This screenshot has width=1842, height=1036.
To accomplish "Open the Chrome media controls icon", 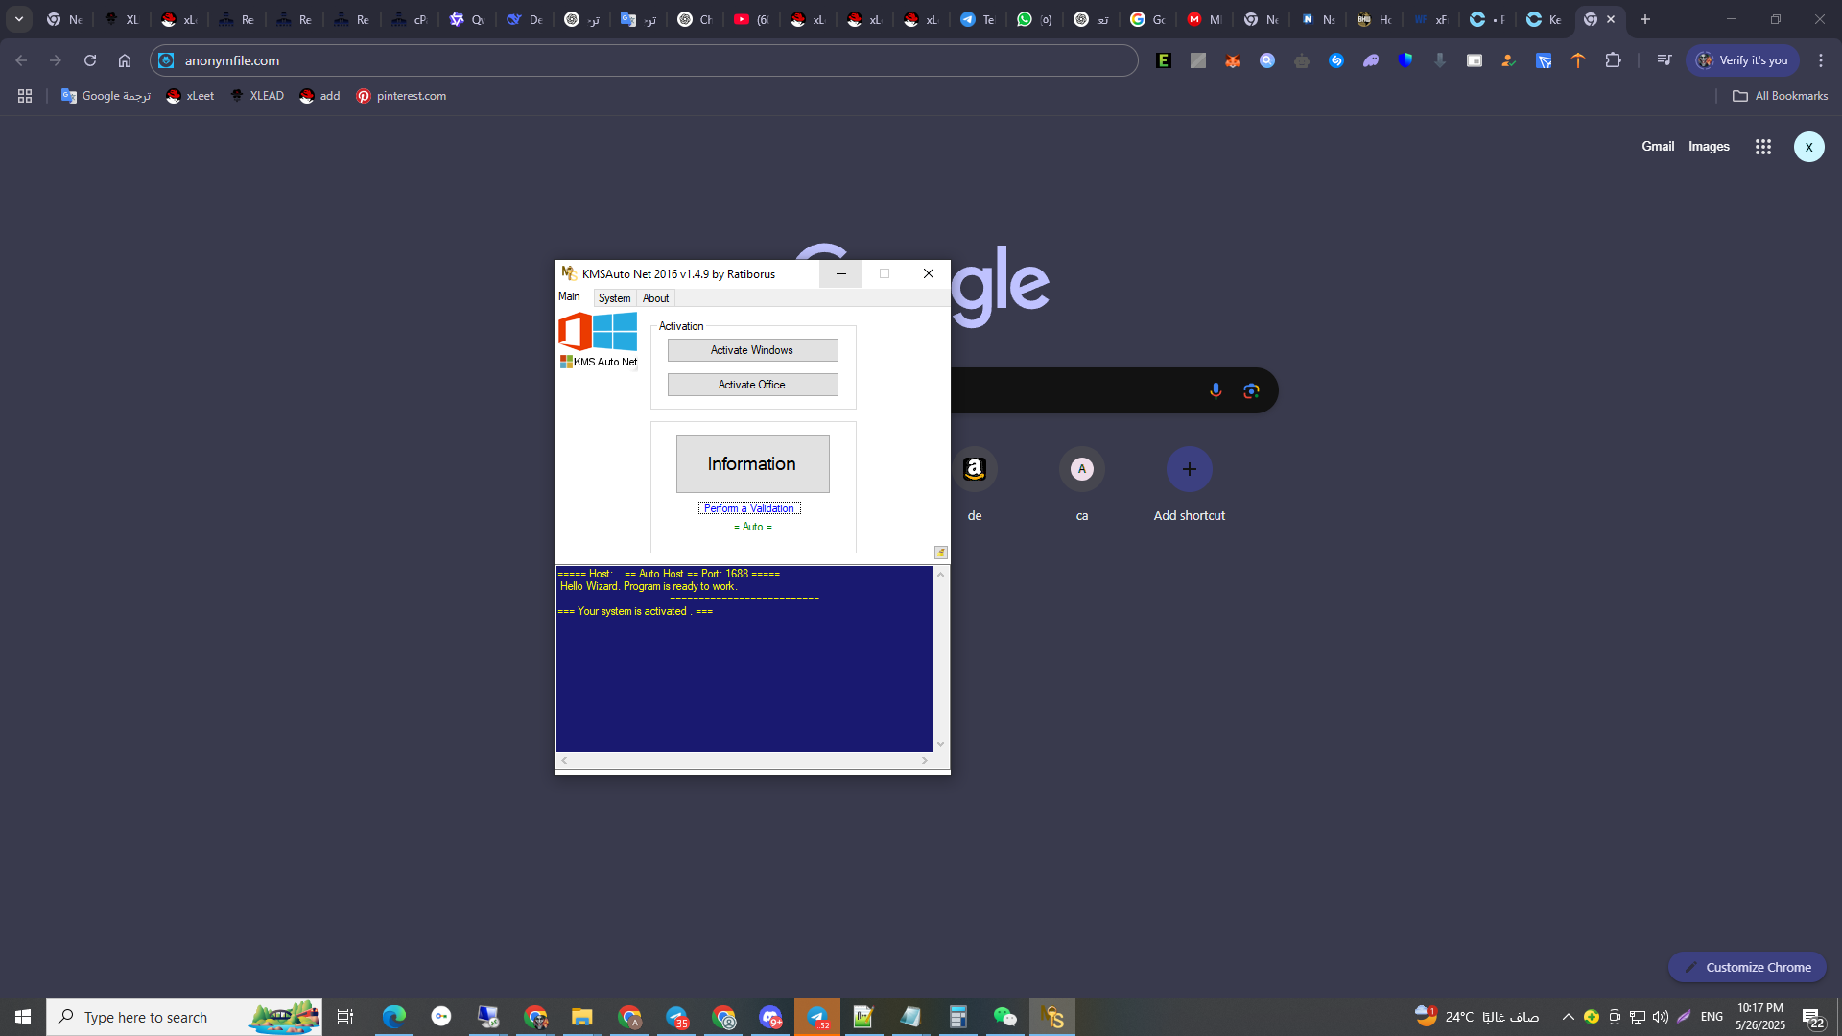I will pyautogui.click(x=1665, y=60).
